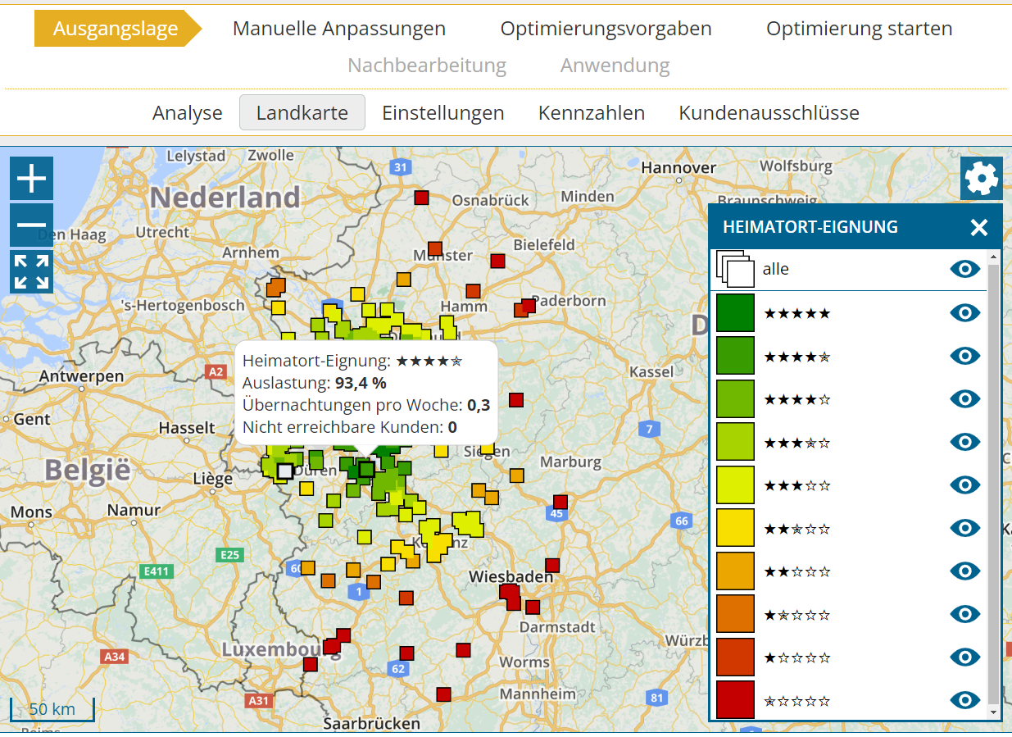Switch to Analyse tab
This screenshot has height=737, width=1012.
point(188,112)
